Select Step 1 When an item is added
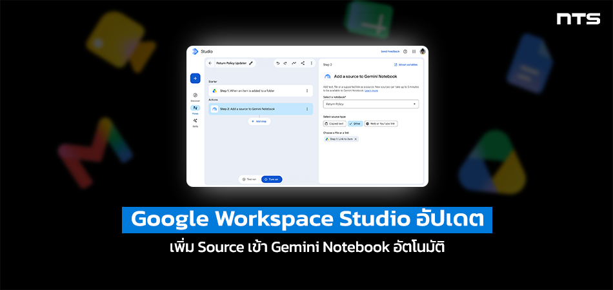The image size is (613, 290). pos(261,91)
